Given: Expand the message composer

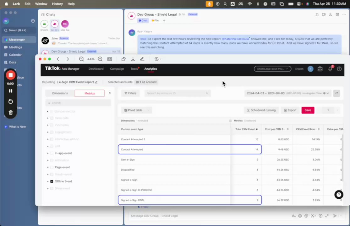Looking at the screenshot, I should 327,216.
